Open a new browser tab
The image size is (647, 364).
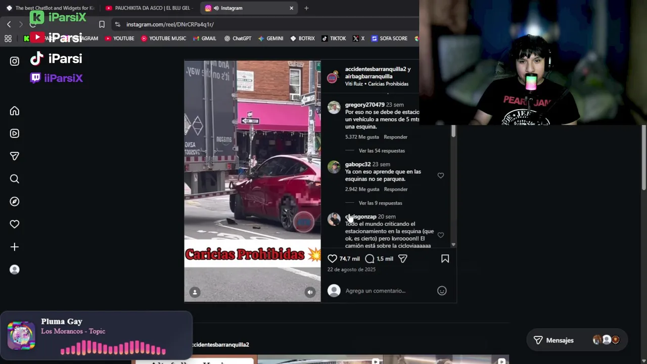click(x=306, y=8)
